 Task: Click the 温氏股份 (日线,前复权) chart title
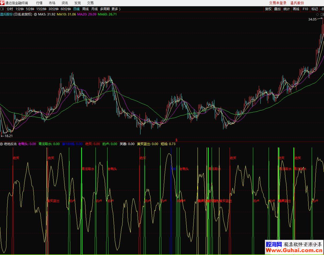tap(16, 14)
